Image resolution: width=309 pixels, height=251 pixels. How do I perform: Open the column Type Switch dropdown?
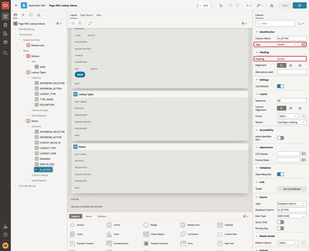pyautogui.click(x=288, y=45)
